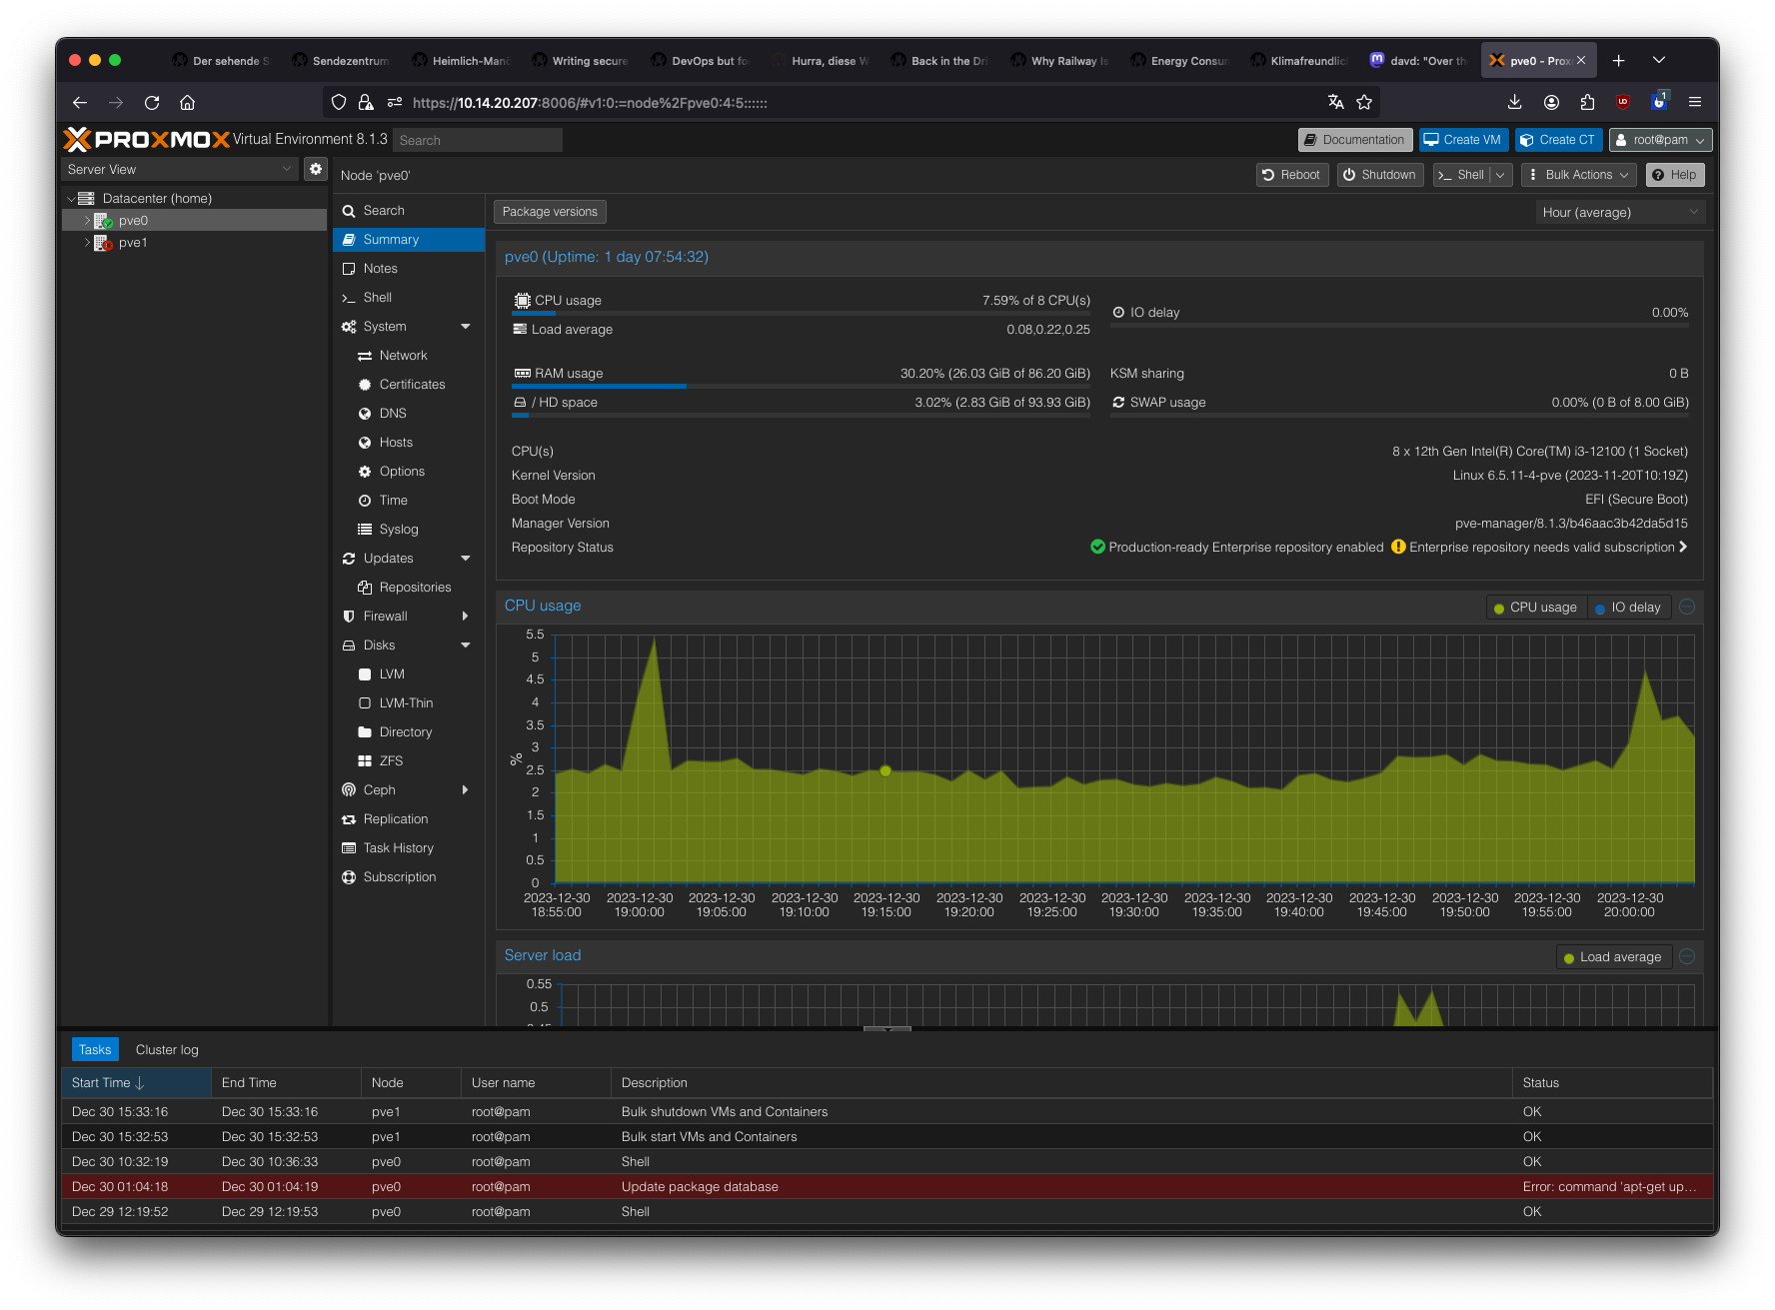Open Repository Status details arrow

click(x=1683, y=547)
